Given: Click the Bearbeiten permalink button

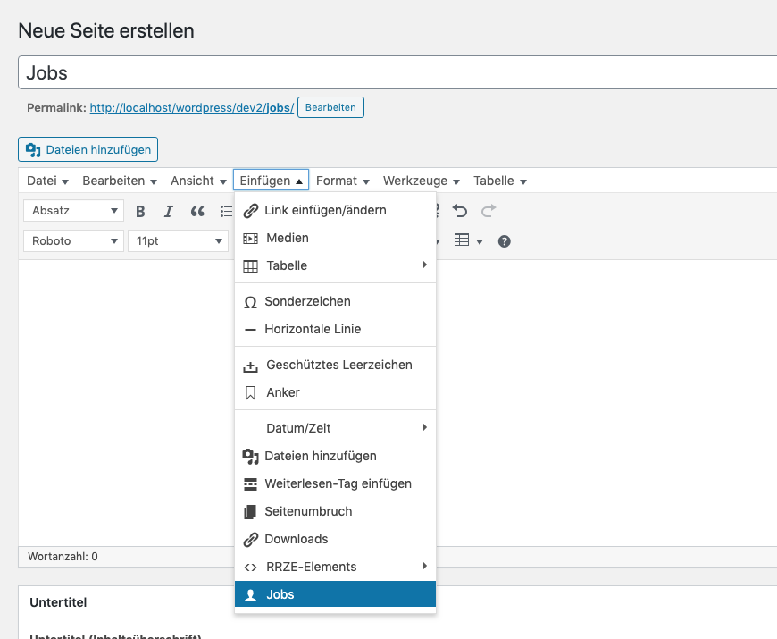Looking at the screenshot, I should 330,107.
